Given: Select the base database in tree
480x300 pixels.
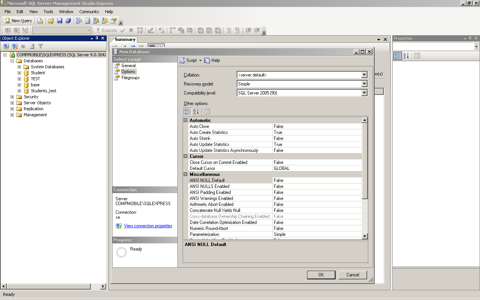Looking at the screenshot, I should pos(35,85).
